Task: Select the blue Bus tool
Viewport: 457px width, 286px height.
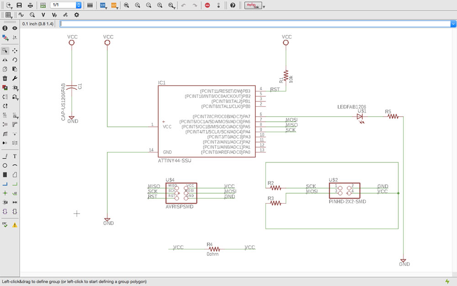Action: (5, 184)
